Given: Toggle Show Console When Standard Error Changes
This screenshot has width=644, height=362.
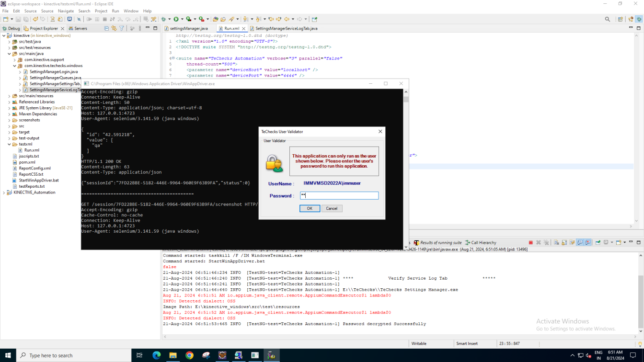Looking at the screenshot, I should [x=588, y=243].
